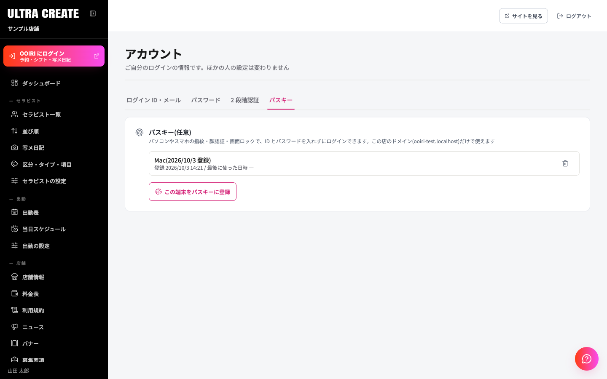Open 当日スケジュール in the sidebar
607x379 pixels.
pyautogui.click(x=54, y=229)
